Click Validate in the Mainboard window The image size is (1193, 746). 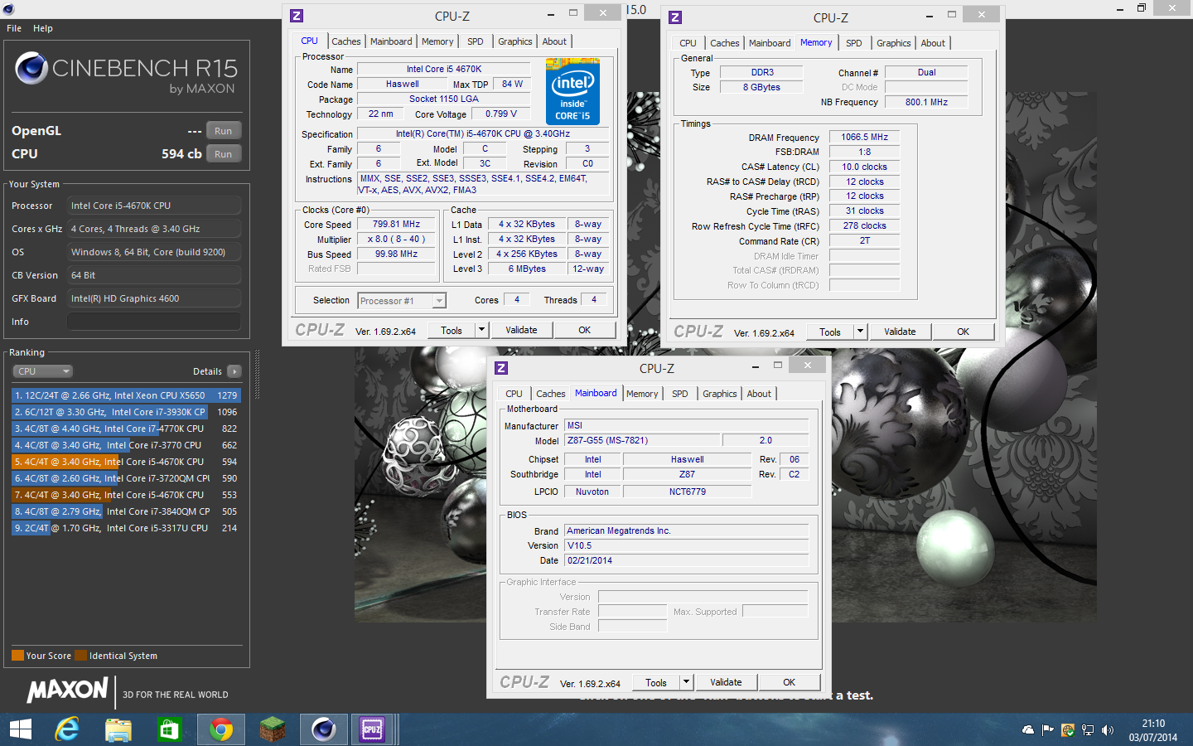pos(726,682)
